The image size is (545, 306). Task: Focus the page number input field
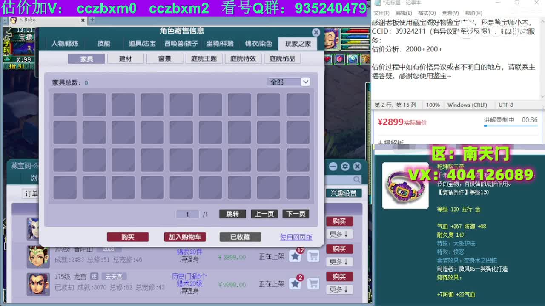coord(187,214)
